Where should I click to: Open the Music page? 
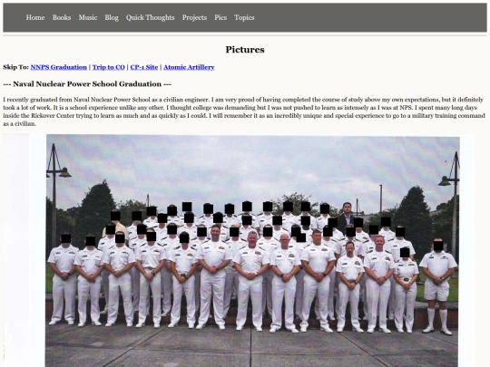click(x=88, y=17)
